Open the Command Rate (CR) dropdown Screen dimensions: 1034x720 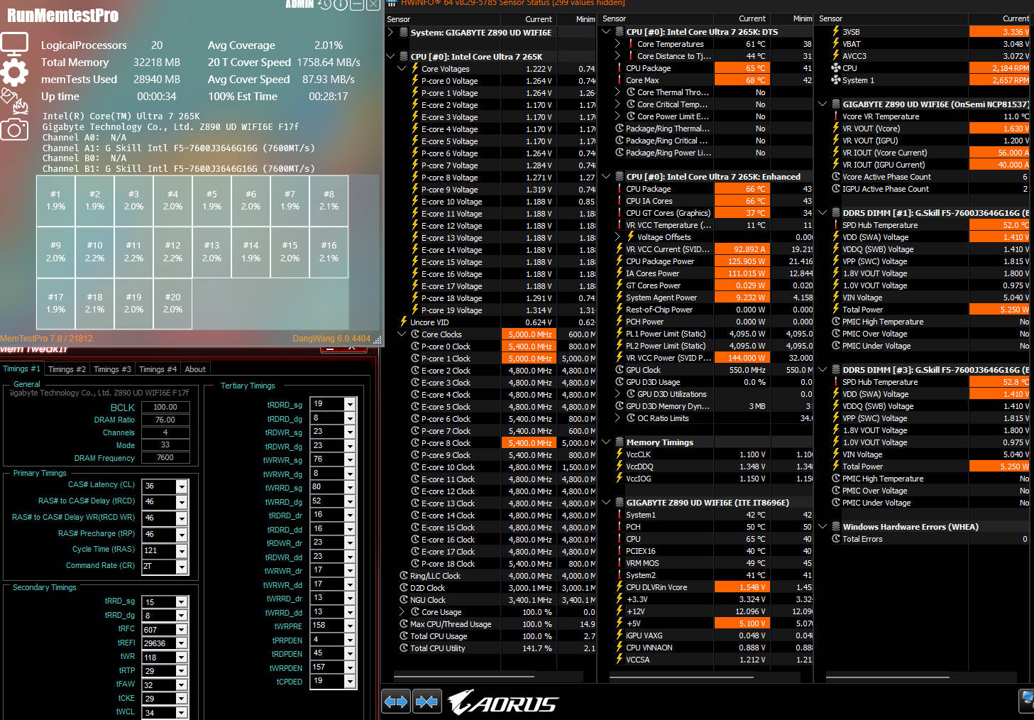pyautogui.click(x=182, y=567)
